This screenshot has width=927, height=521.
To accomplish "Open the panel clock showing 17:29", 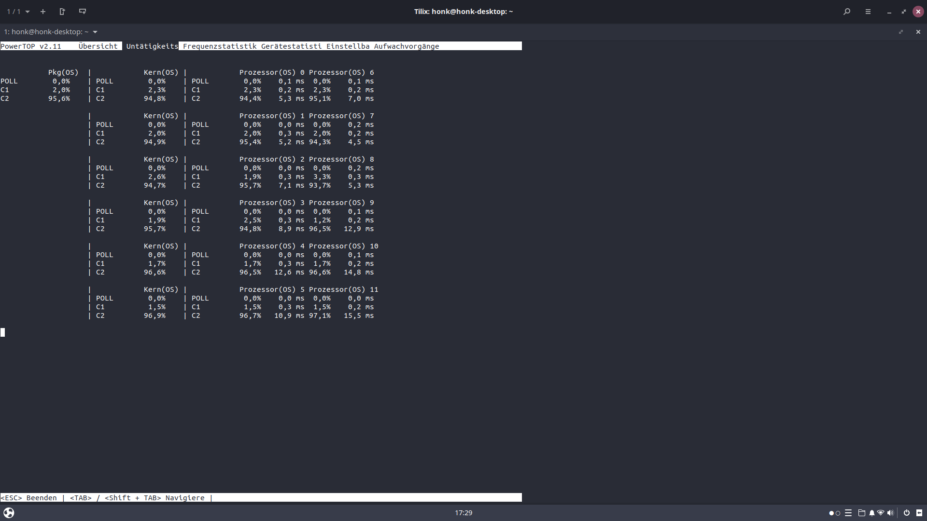I will [463, 513].
